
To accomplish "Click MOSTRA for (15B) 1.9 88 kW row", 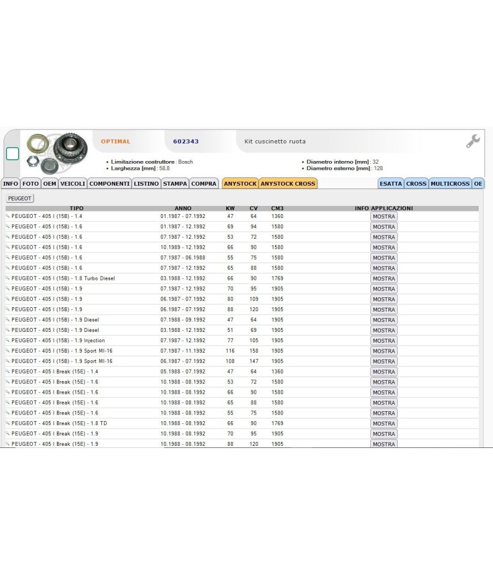I will (383, 309).
